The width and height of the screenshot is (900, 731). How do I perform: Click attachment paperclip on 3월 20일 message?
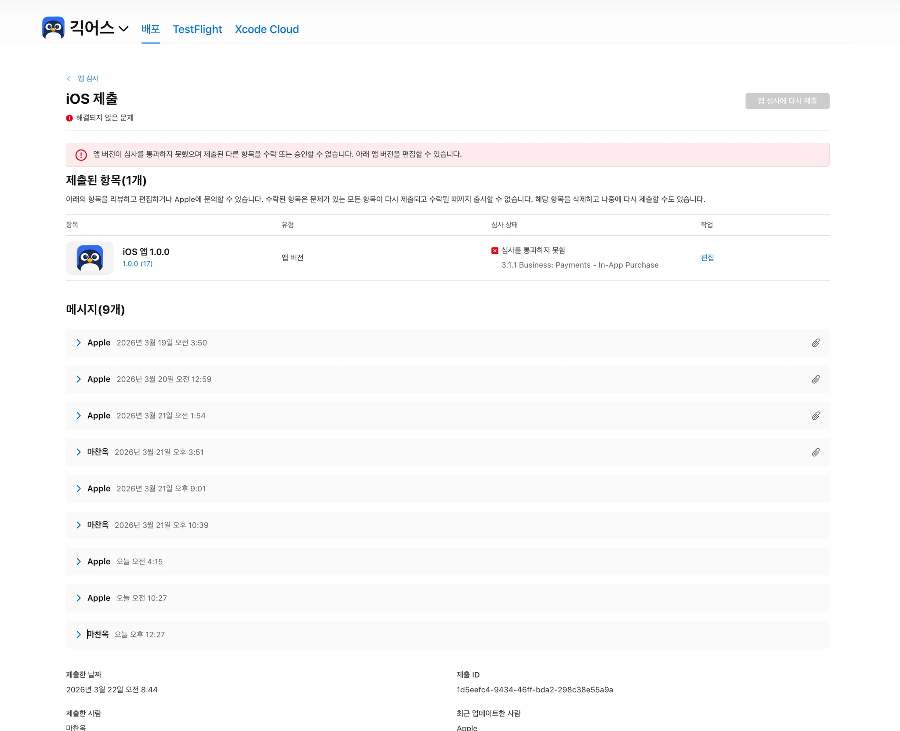[816, 379]
